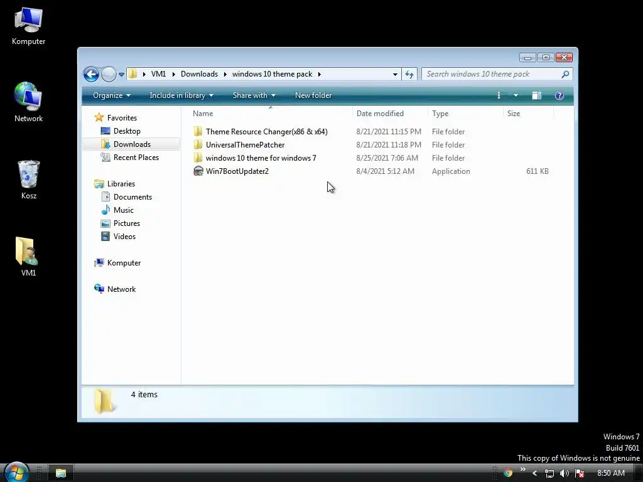
Task: Select Komputer in navigation pane
Action: click(124, 263)
